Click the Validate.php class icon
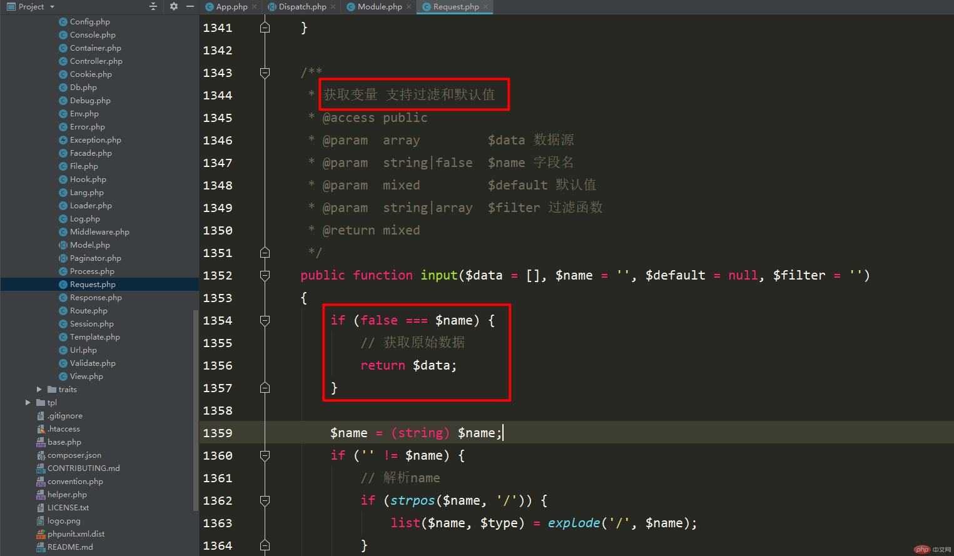954x556 pixels. [63, 363]
